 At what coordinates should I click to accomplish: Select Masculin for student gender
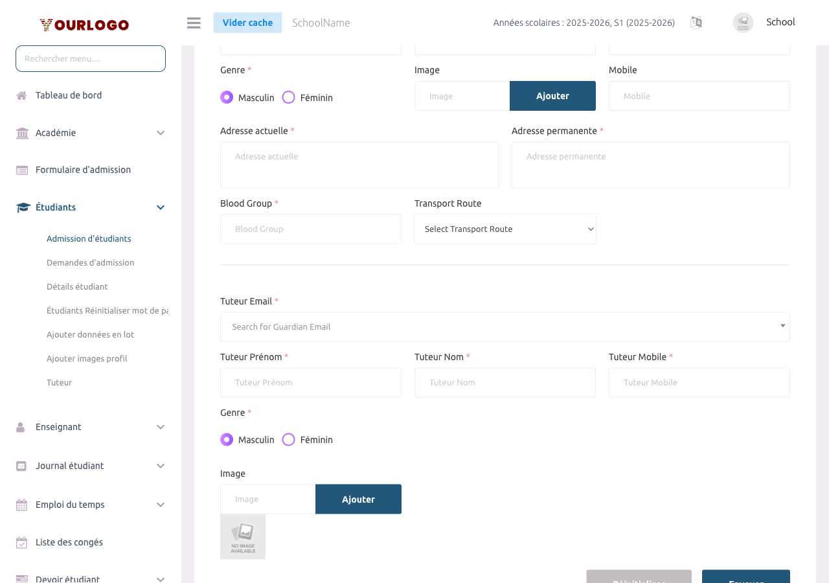227,97
